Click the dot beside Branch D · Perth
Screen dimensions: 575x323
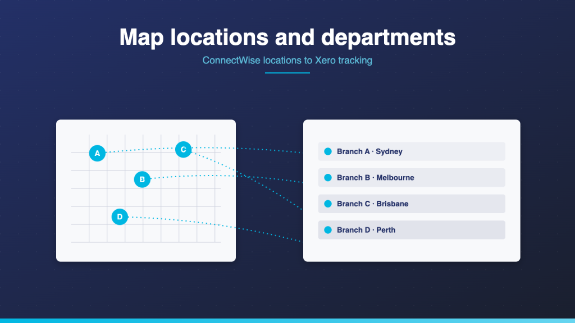click(328, 230)
